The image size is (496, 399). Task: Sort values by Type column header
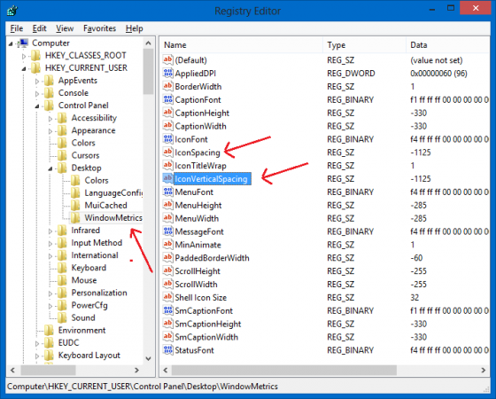364,45
